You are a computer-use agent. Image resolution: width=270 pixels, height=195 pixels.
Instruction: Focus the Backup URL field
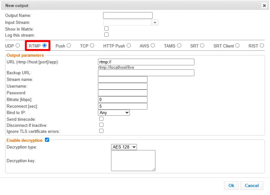point(146,73)
